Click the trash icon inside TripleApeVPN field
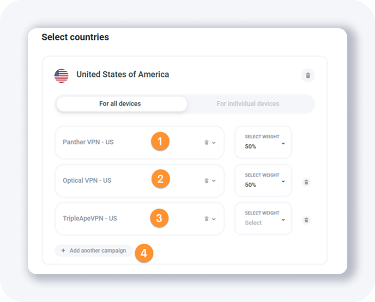The height and width of the screenshot is (302, 375). click(206, 219)
